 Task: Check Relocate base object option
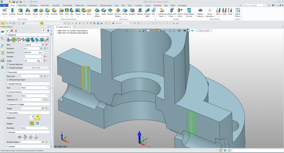pos(8,80)
